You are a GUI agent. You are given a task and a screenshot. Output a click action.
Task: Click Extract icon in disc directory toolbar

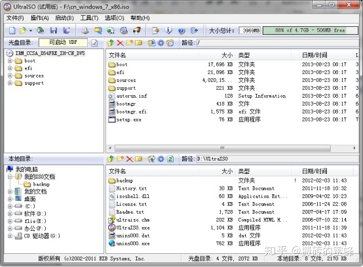click(x=151, y=43)
